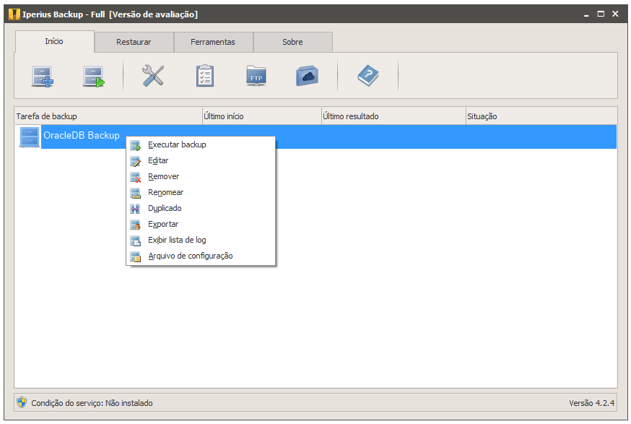
Task: Click the service status shield icon
Action: tap(22, 402)
